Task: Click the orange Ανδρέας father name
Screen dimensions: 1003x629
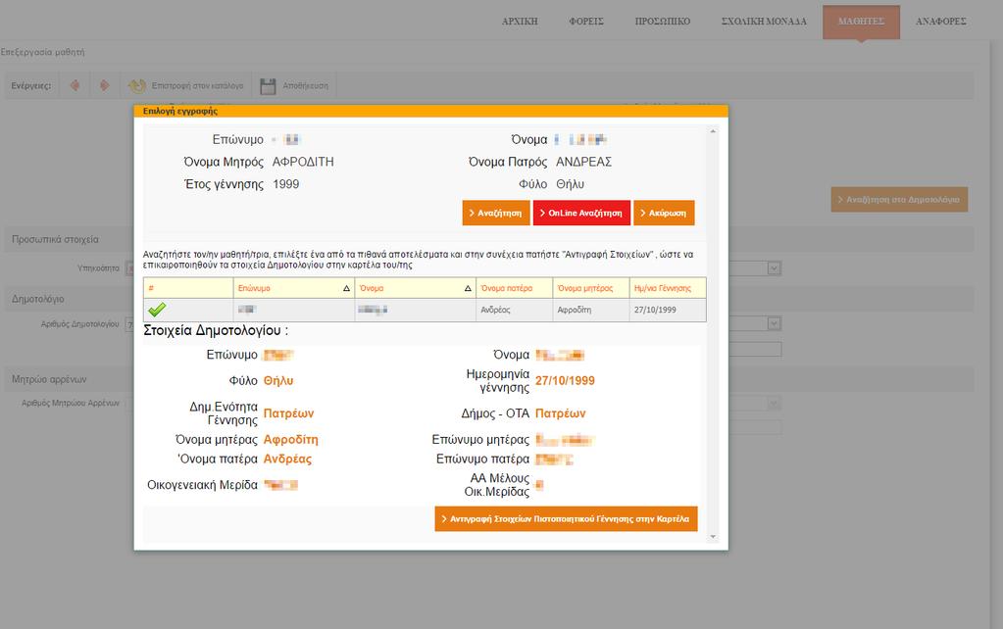Action: pyautogui.click(x=288, y=459)
